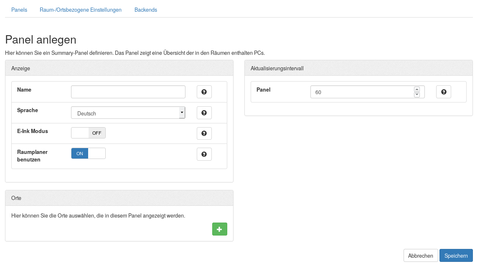Go to the Backends tab

pos(146,10)
